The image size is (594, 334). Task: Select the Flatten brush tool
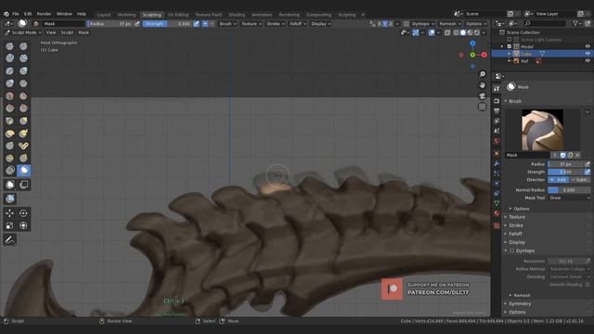(x=23, y=96)
